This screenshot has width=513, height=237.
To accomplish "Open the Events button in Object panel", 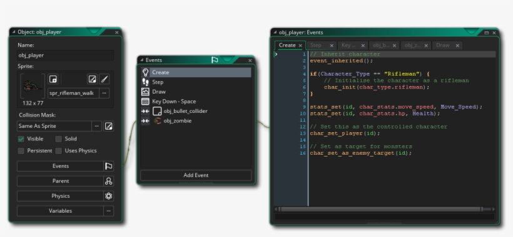I will click(61, 166).
